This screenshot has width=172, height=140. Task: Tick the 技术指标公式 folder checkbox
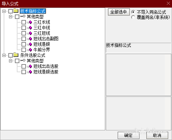[x=10, y=11]
